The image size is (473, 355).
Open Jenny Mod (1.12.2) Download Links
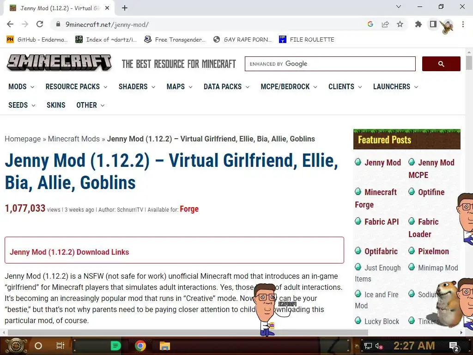click(69, 252)
